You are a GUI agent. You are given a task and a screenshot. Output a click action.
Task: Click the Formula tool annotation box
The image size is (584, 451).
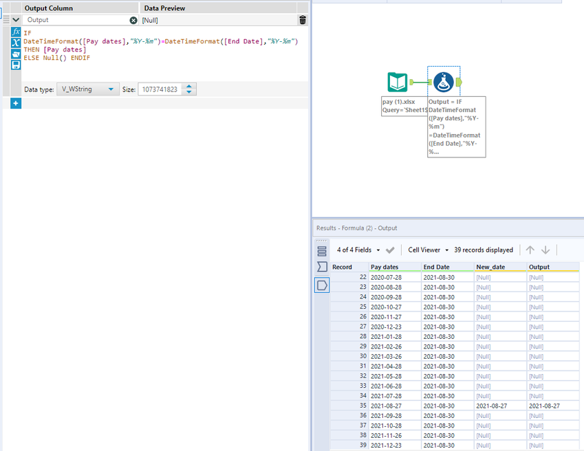(456, 127)
